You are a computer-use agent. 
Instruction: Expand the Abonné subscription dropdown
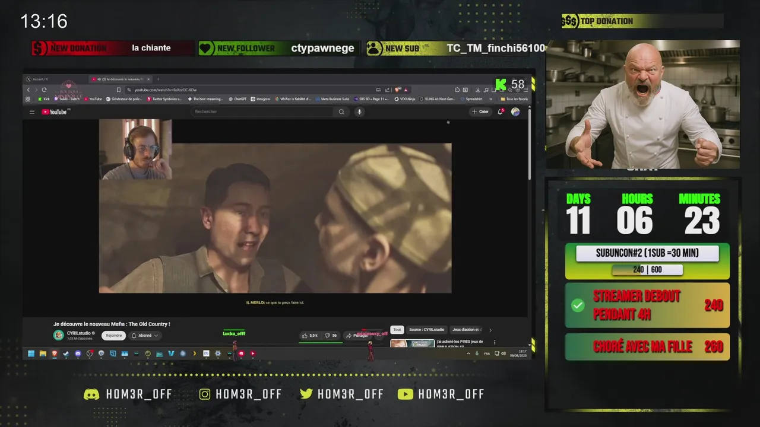tap(145, 336)
